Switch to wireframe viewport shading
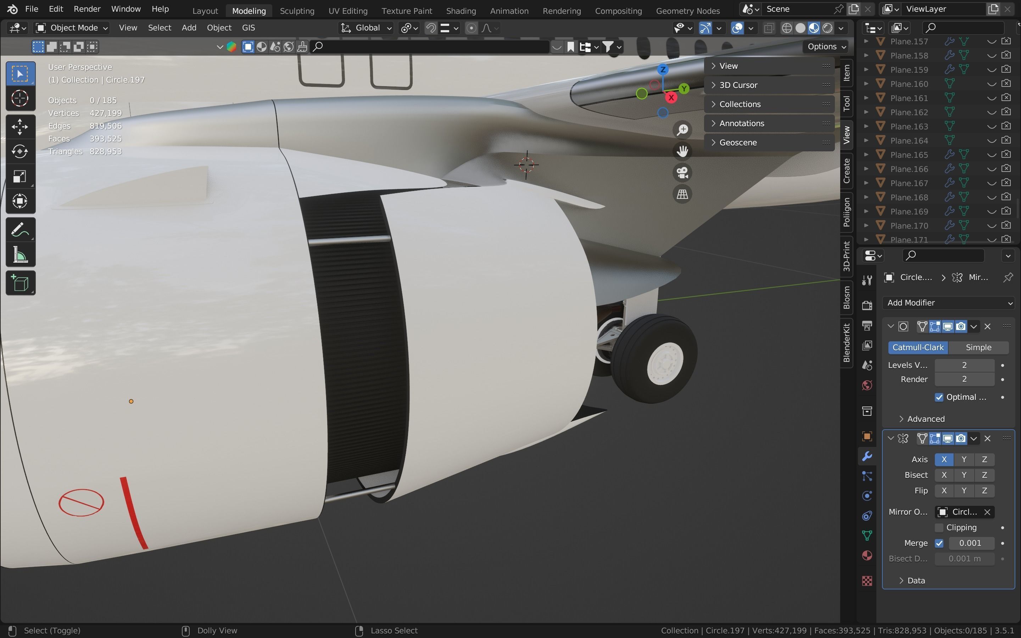 (787, 28)
